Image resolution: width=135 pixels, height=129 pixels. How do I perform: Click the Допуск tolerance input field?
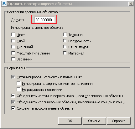click(44, 20)
